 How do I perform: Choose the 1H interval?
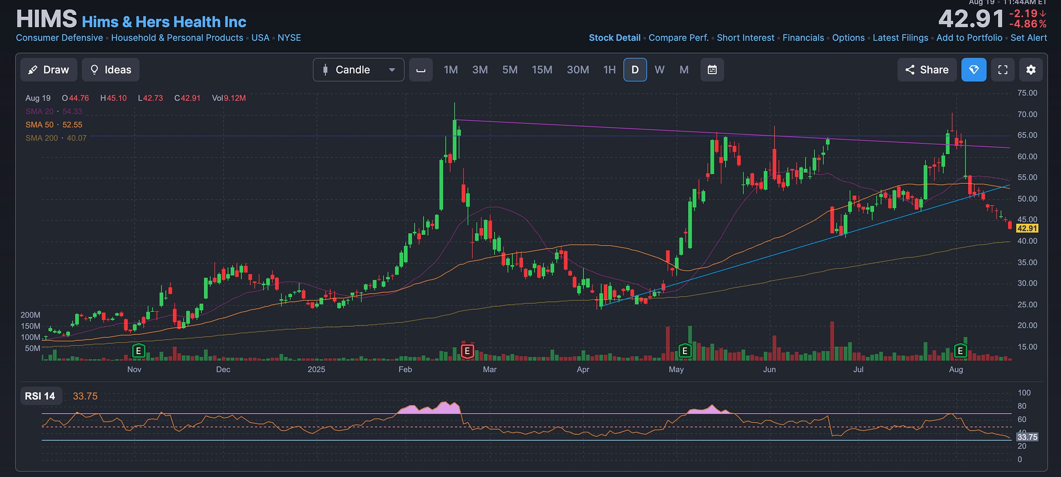coord(610,70)
